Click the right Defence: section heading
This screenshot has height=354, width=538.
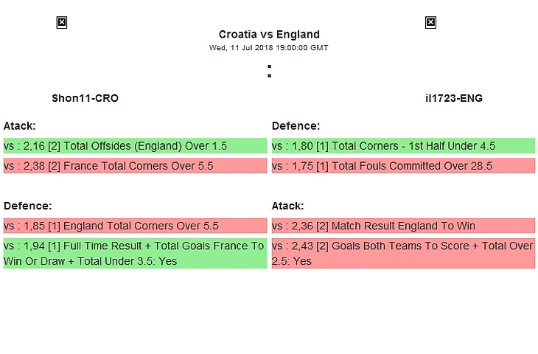tap(296, 126)
